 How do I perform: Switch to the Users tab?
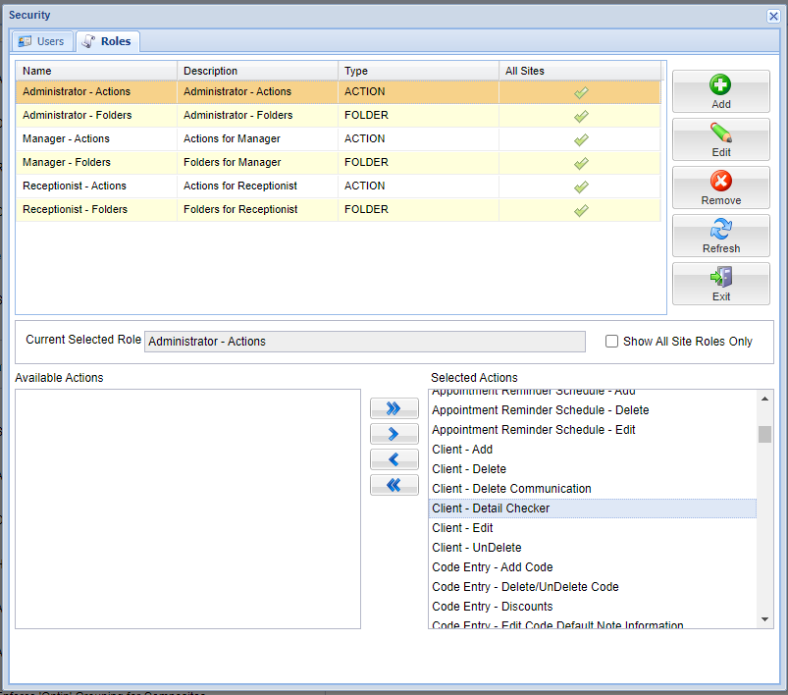point(42,41)
